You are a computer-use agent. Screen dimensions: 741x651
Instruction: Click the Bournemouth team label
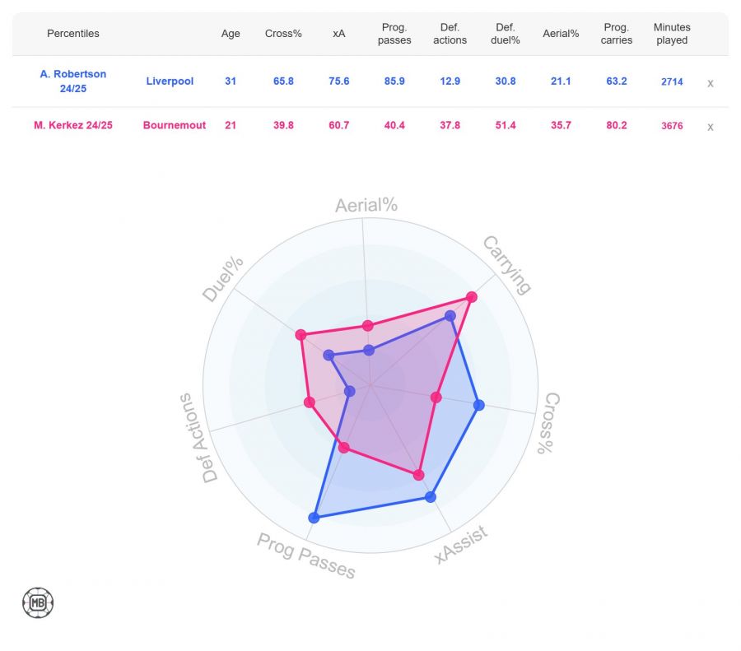[174, 126]
